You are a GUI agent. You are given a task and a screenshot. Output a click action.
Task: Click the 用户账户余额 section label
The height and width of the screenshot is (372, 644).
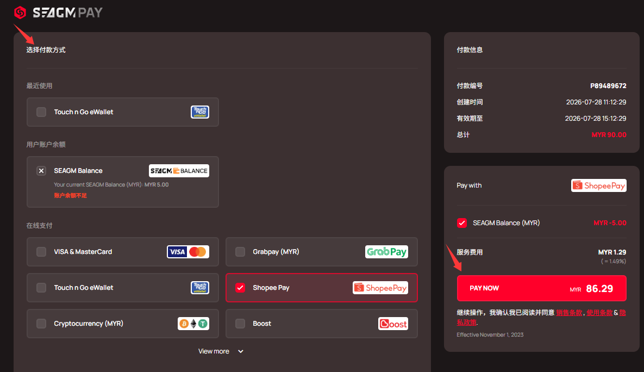click(x=46, y=144)
